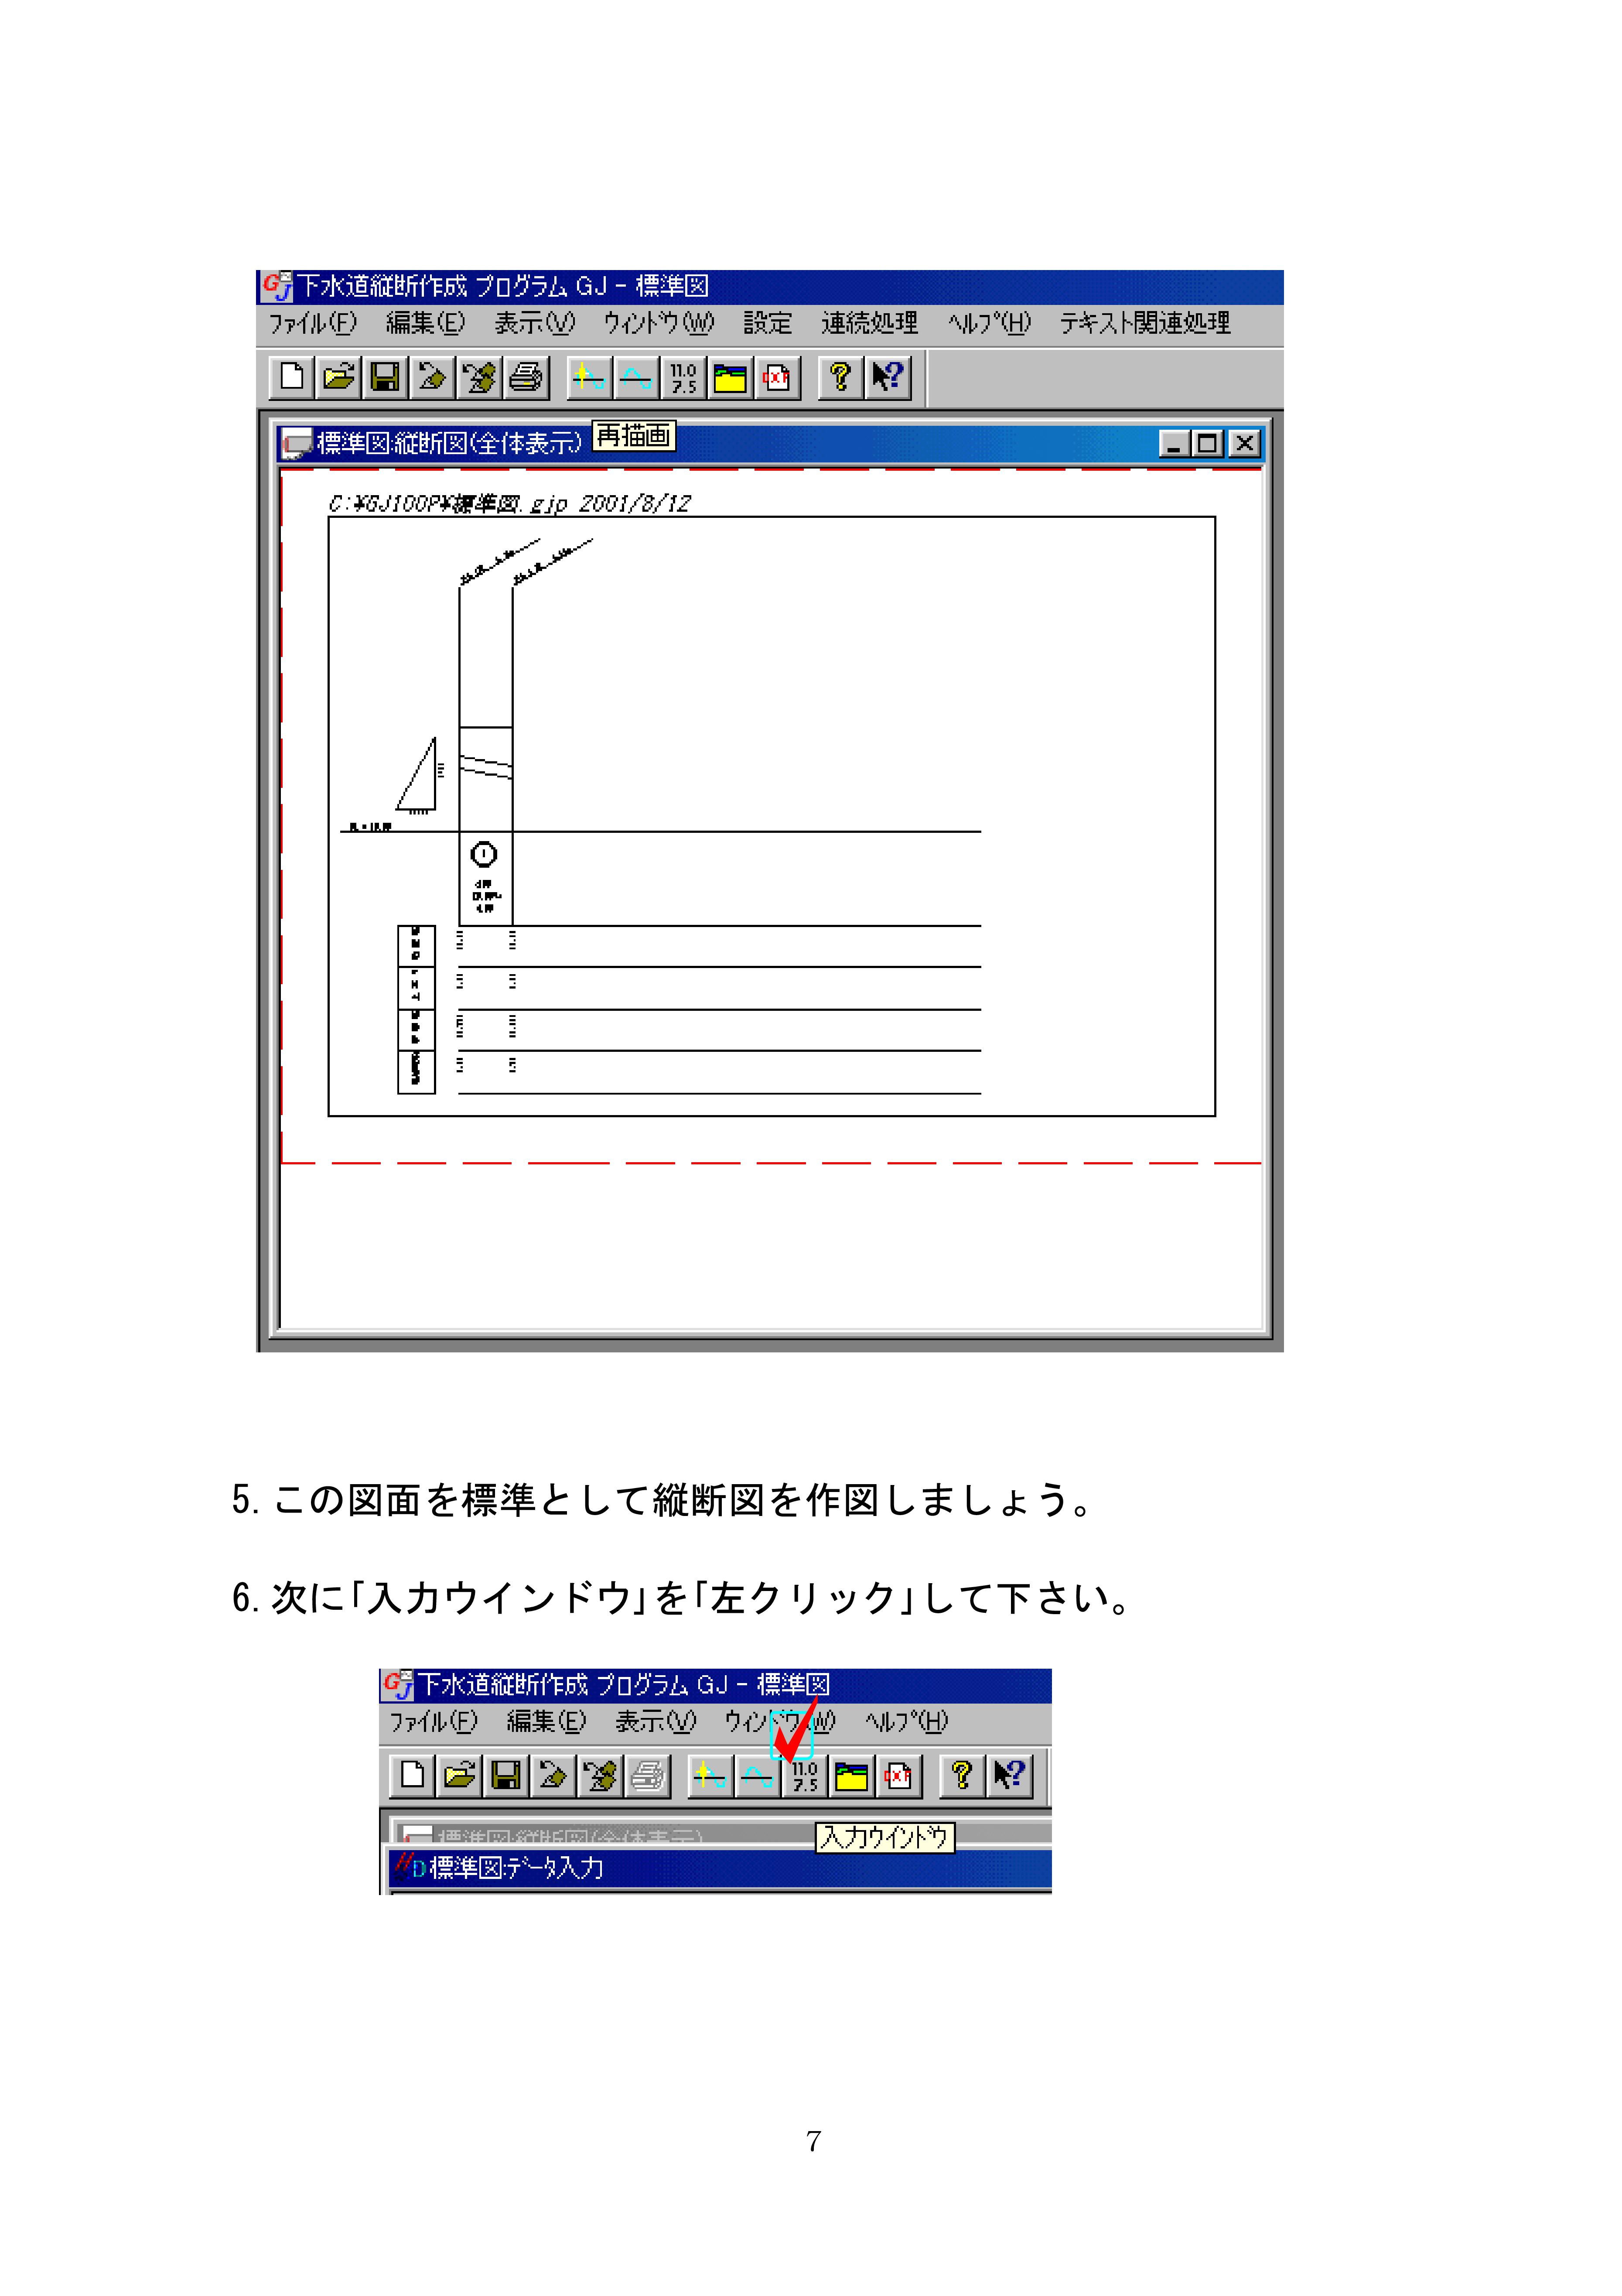Click Save floppy icon in lower screenshot toolbar

click(x=506, y=1775)
